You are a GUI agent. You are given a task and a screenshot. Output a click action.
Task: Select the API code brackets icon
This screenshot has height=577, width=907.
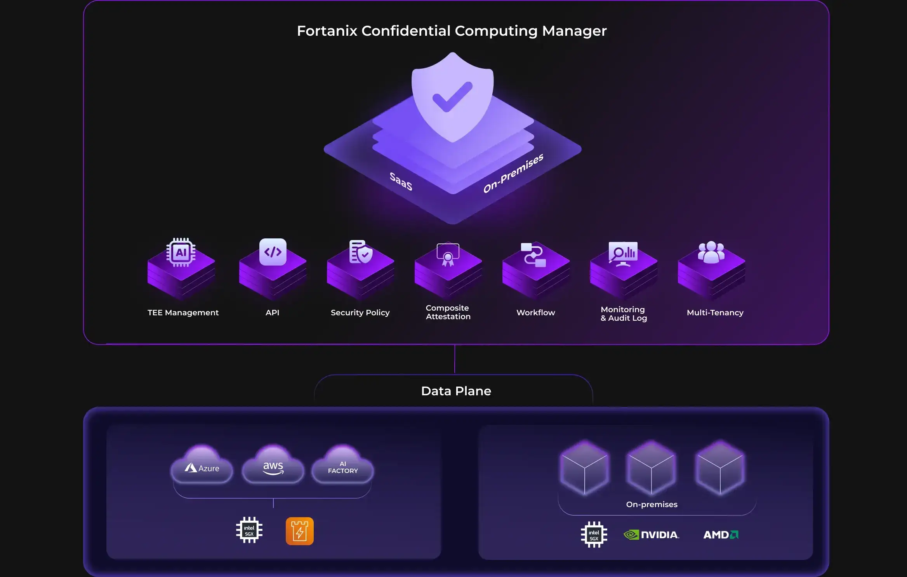point(273,252)
